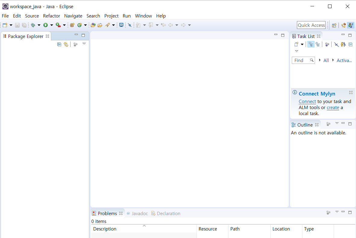Open the External Tools dropdown arrow
Screen dimensions: 356x238
pos(64,25)
